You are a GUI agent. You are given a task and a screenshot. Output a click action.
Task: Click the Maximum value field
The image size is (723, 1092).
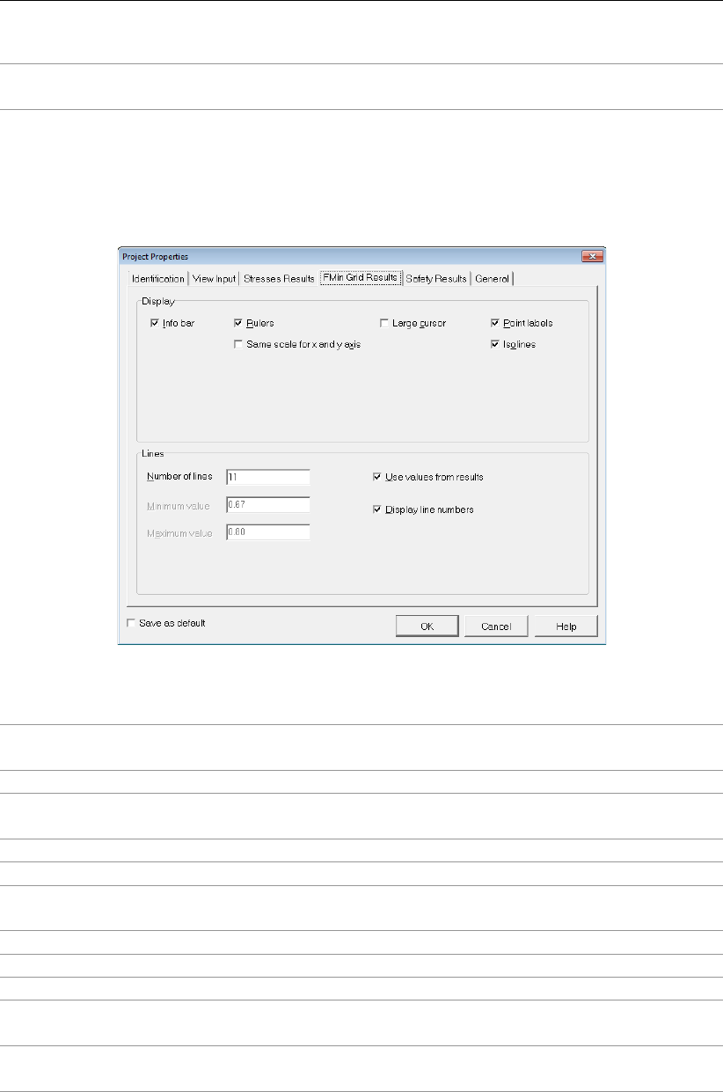[x=267, y=531]
